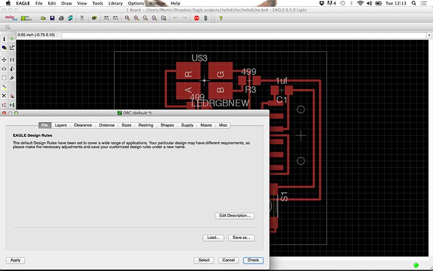Click the Open file folder icon
The image size is (433, 271).
coord(43,18)
